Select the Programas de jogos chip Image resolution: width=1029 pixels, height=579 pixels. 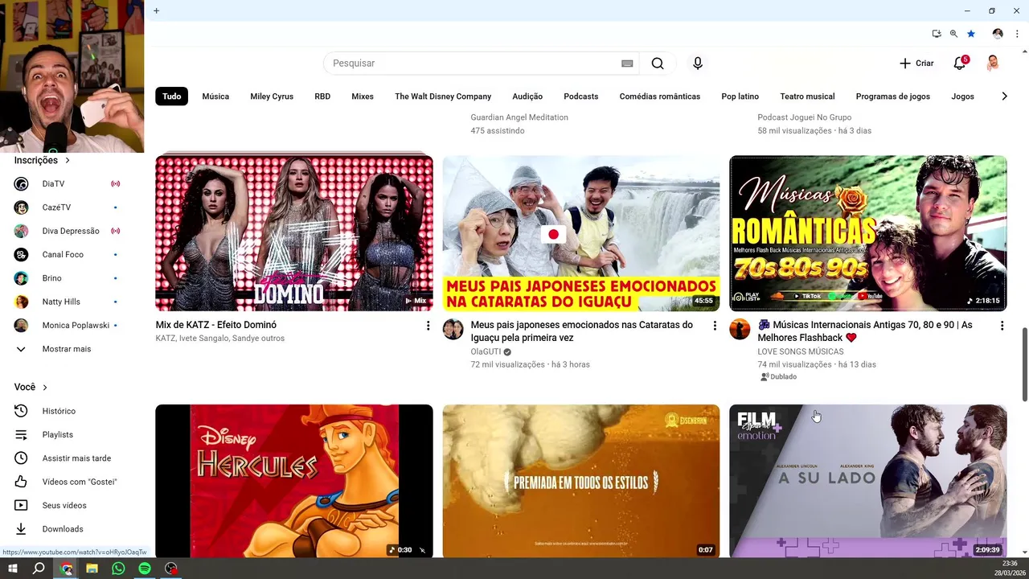coord(893,96)
